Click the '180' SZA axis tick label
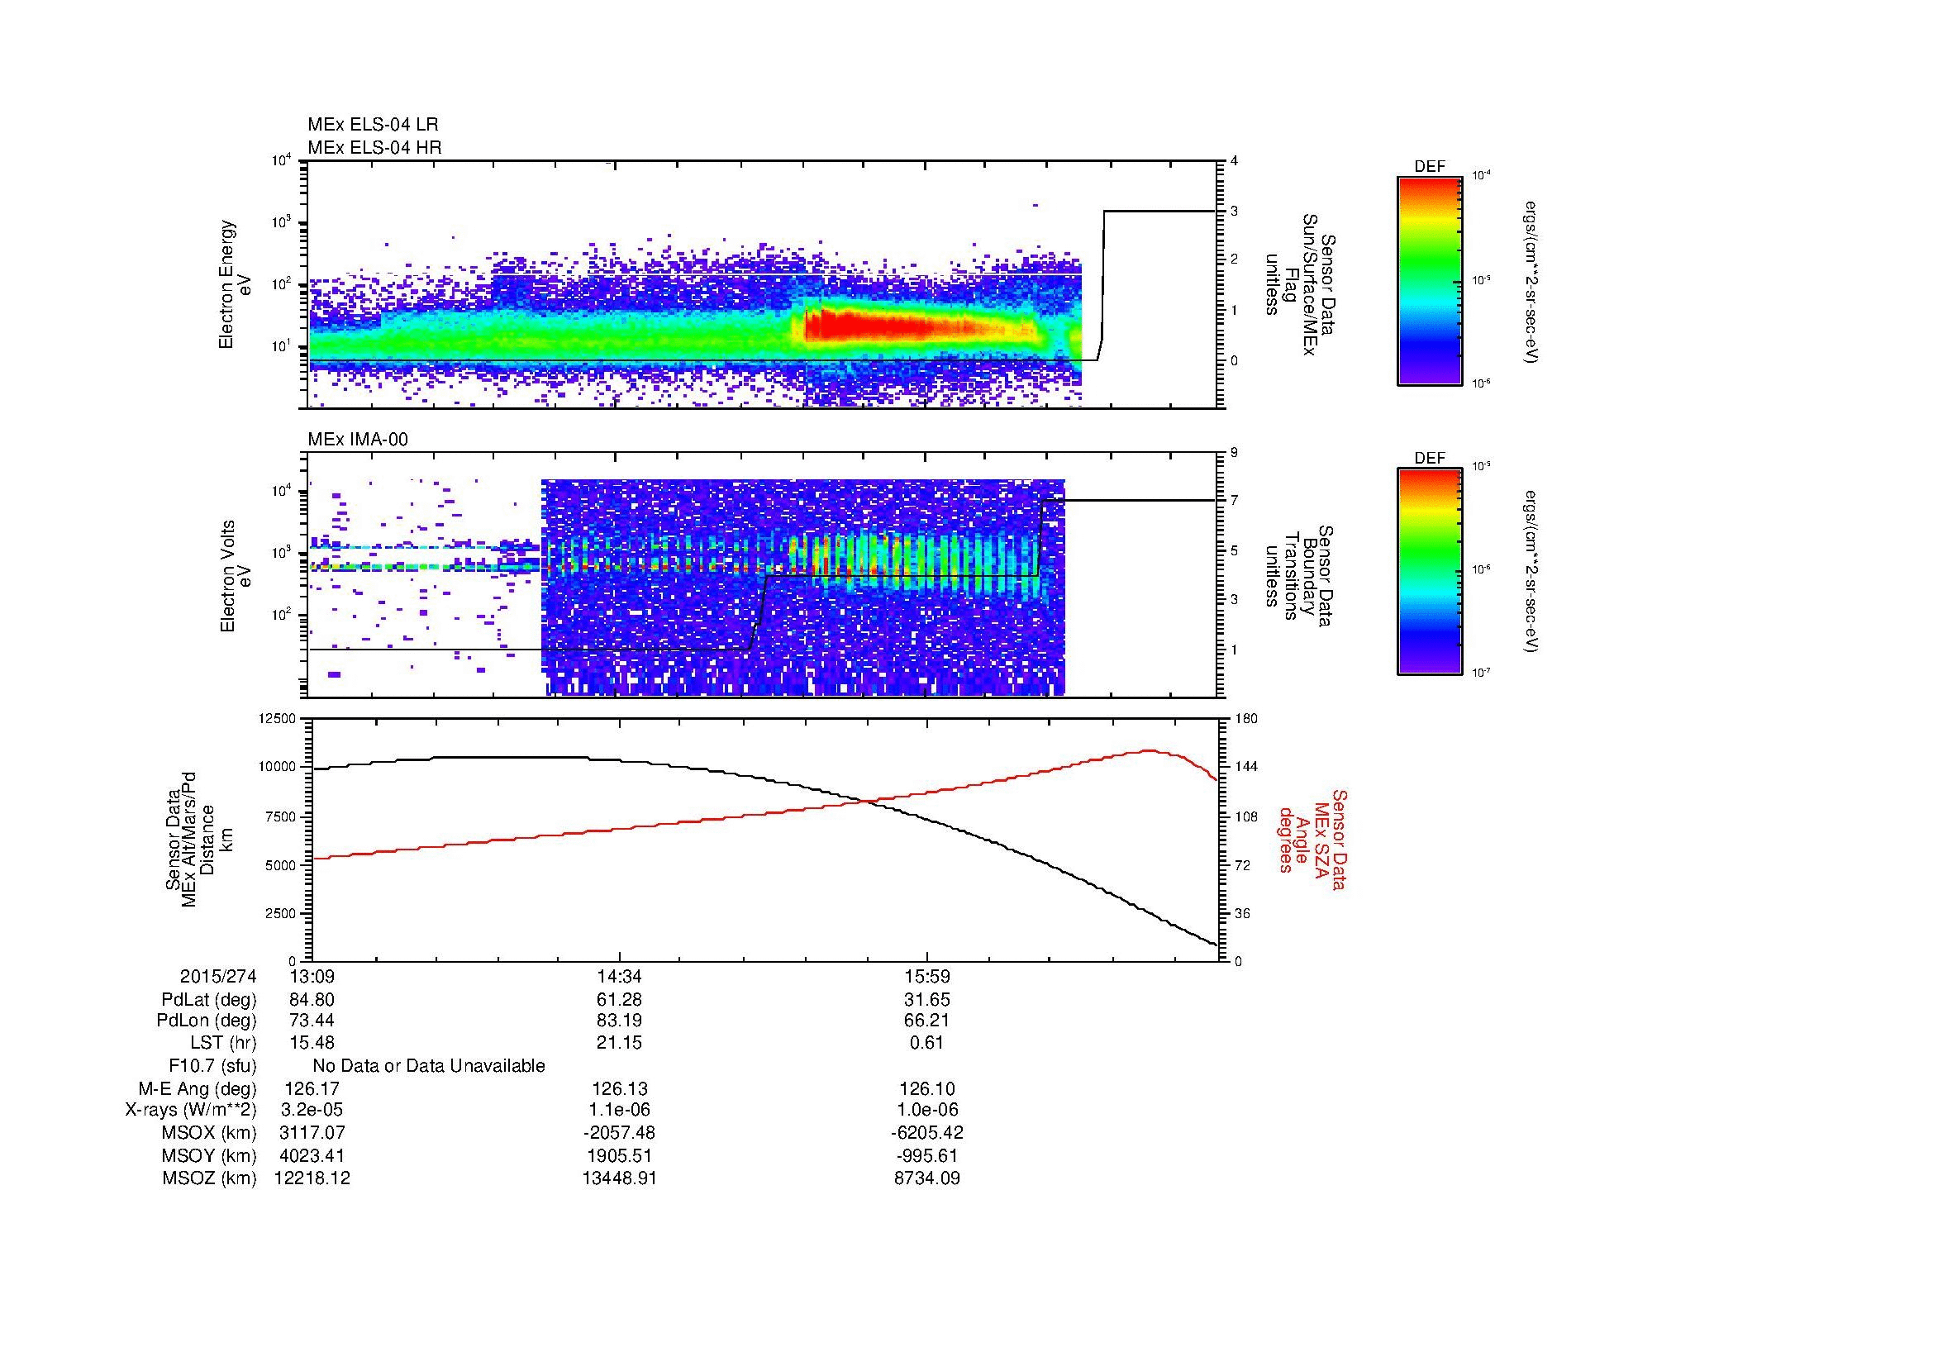This screenshot has height=1366, width=1933. [1246, 718]
